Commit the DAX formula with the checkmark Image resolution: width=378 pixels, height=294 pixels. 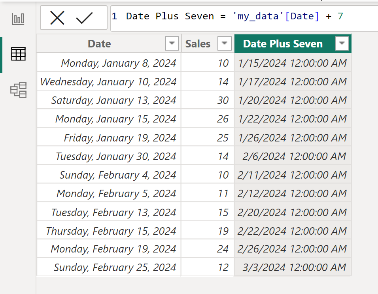[x=85, y=17]
